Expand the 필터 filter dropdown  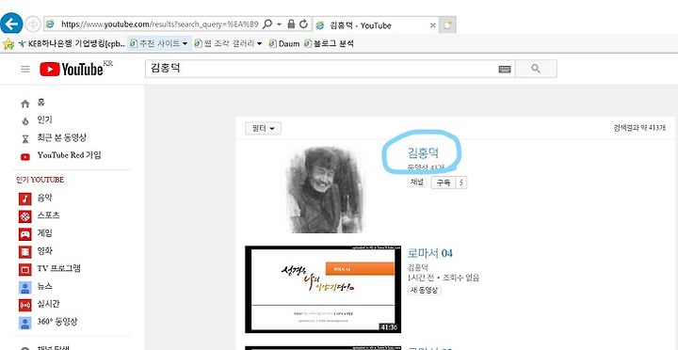coord(264,128)
